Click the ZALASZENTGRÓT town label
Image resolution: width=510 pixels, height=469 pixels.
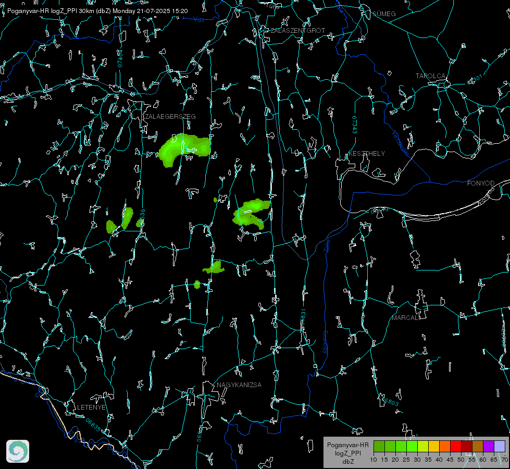[298, 31]
